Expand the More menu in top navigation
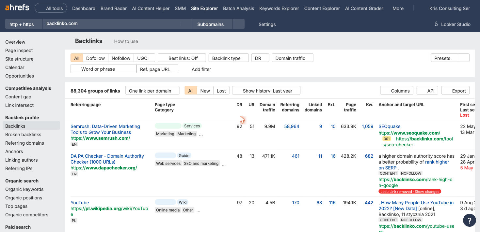The height and width of the screenshot is (232, 480). 398,8
